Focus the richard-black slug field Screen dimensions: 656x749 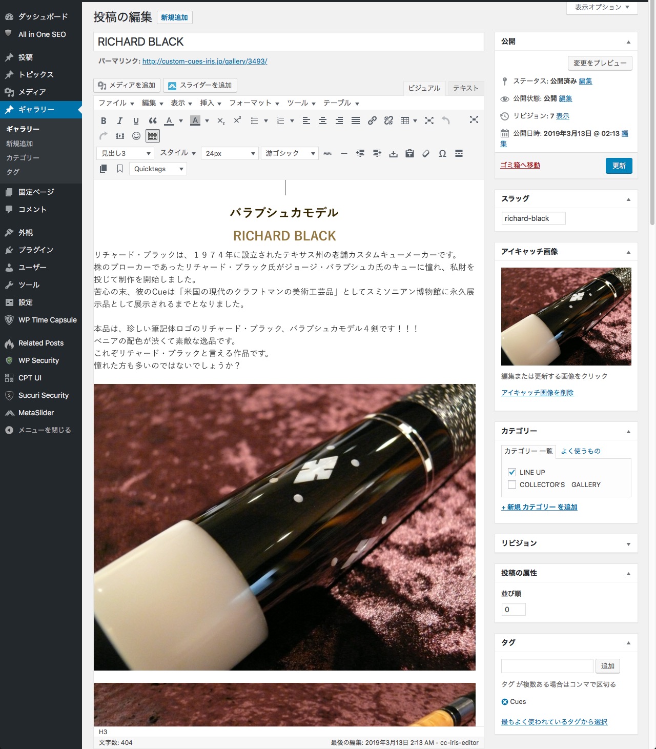[x=534, y=218]
